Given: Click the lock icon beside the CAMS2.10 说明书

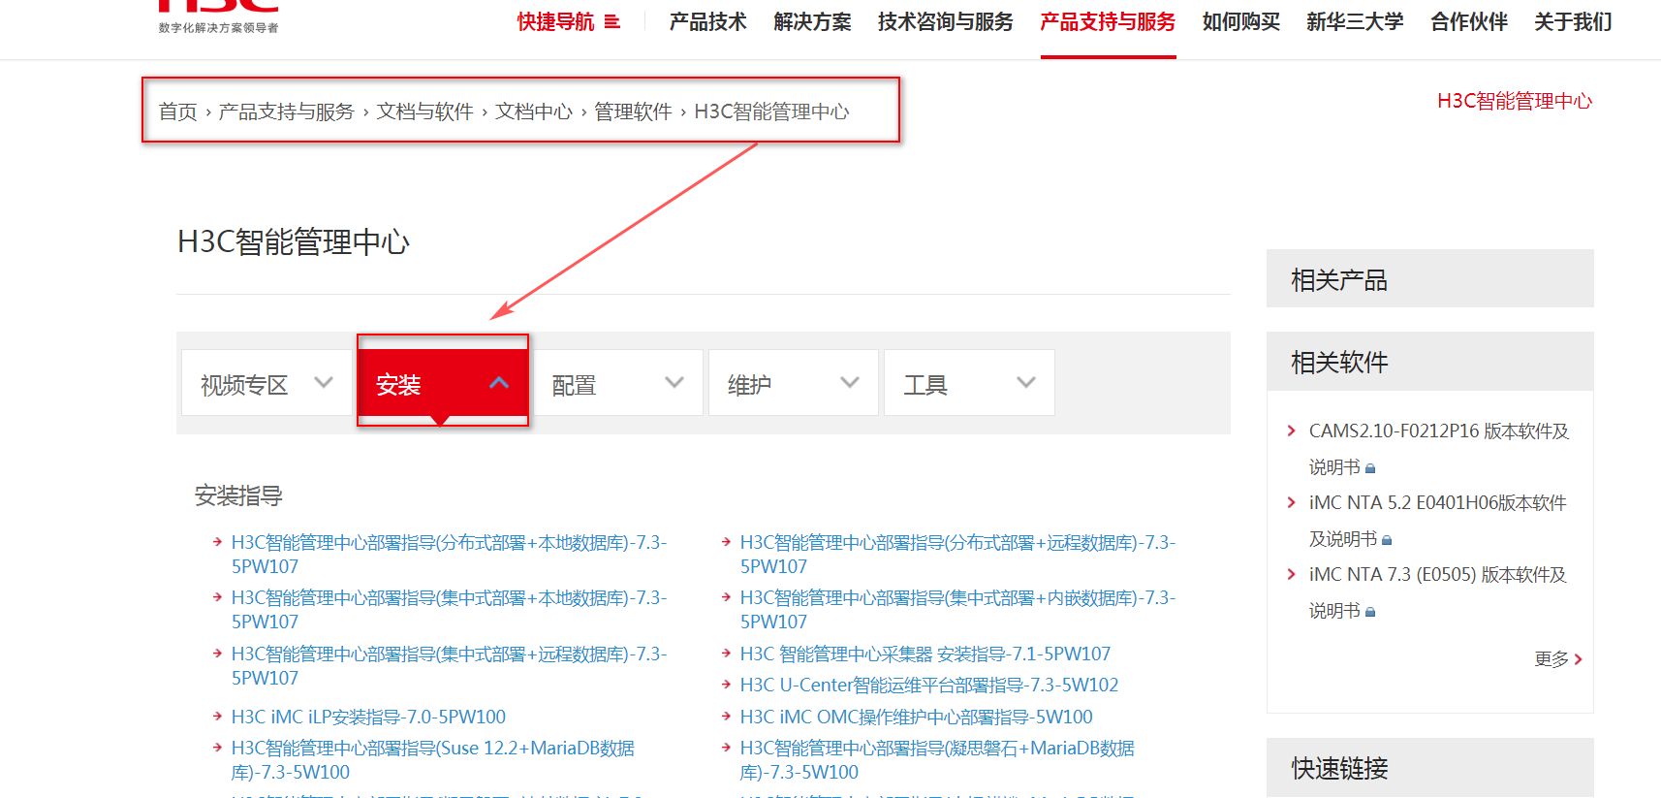Looking at the screenshot, I should tap(1370, 468).
